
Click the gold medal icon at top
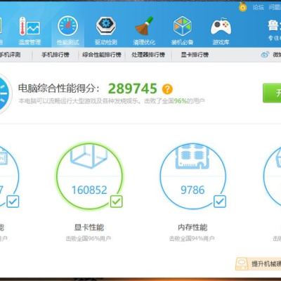243,7
